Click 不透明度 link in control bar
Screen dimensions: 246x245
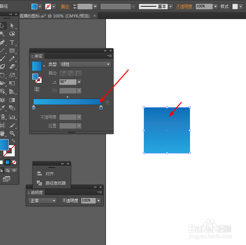185,6
